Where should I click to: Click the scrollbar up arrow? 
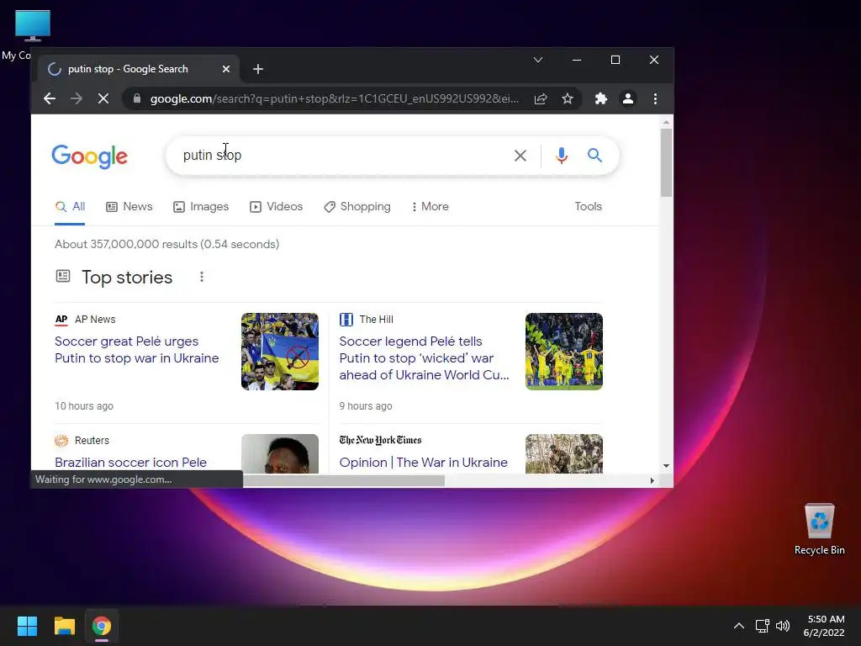[666, 123]
